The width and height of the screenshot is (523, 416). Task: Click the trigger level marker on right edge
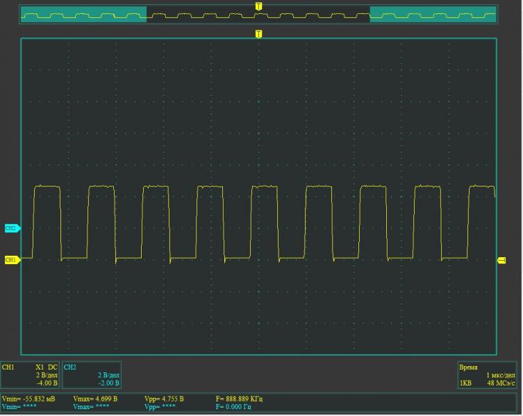(x=501, y=261)
